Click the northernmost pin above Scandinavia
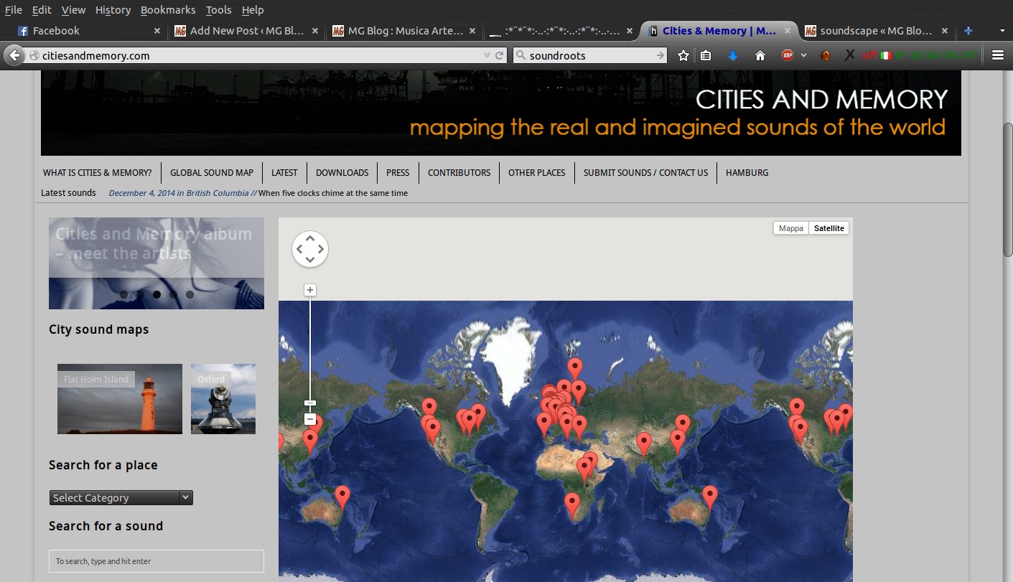Image resolution: width=1013 pixels, height=582 pixels. (x=575, y=370)
